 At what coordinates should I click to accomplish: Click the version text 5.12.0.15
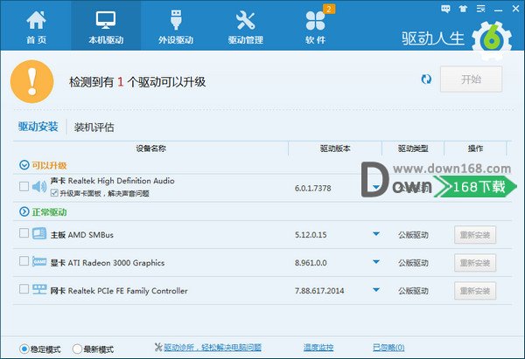point(311,235)
